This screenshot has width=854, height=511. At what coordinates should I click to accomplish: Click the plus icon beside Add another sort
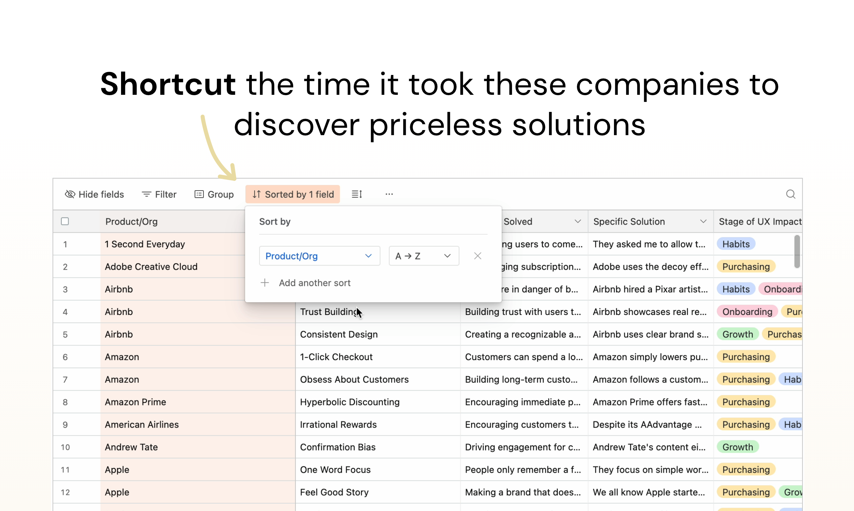(x=265, y=283)
